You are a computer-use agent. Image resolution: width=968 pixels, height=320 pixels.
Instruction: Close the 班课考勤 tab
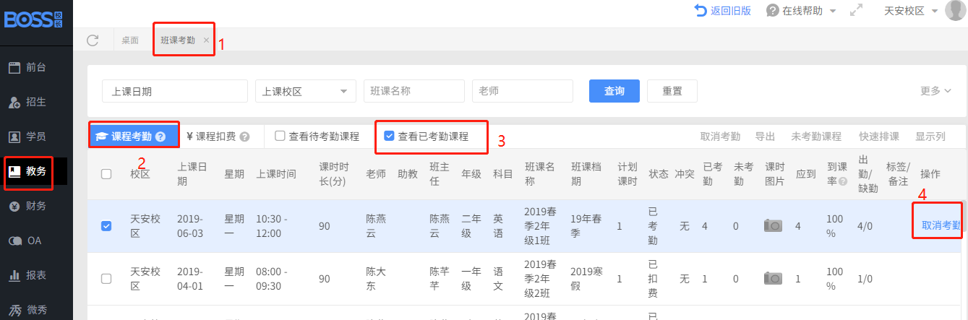(x=206, y=40)
